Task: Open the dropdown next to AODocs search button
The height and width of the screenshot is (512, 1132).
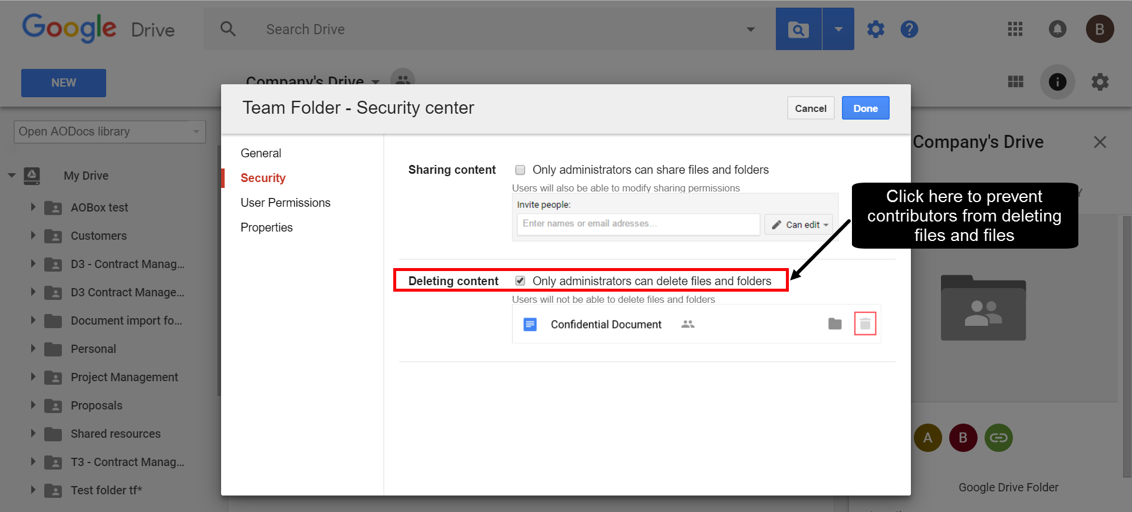Action: (838, 29)
